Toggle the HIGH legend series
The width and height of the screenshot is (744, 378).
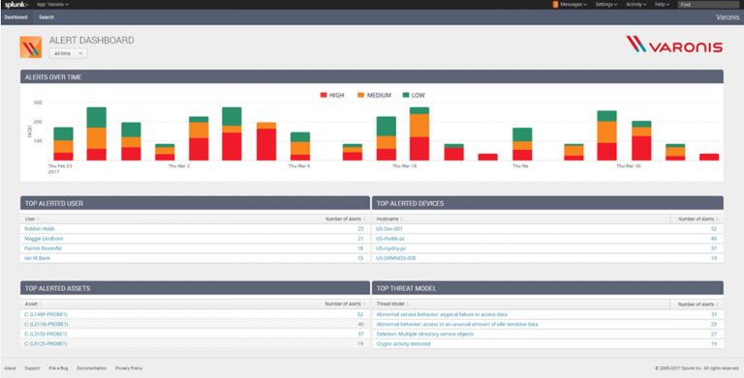click(332, 95)
